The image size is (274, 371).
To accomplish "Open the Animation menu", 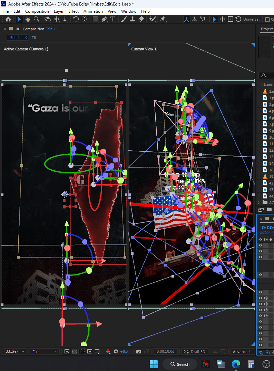I will pos(93,11).
